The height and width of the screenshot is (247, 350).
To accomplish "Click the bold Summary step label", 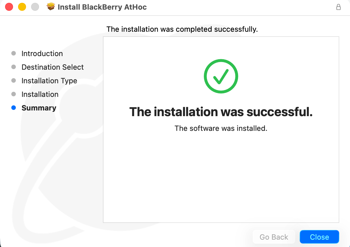I will coord(39,108).
